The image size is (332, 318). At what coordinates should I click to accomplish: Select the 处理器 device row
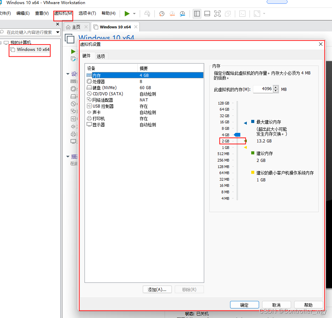click(145, 82)
